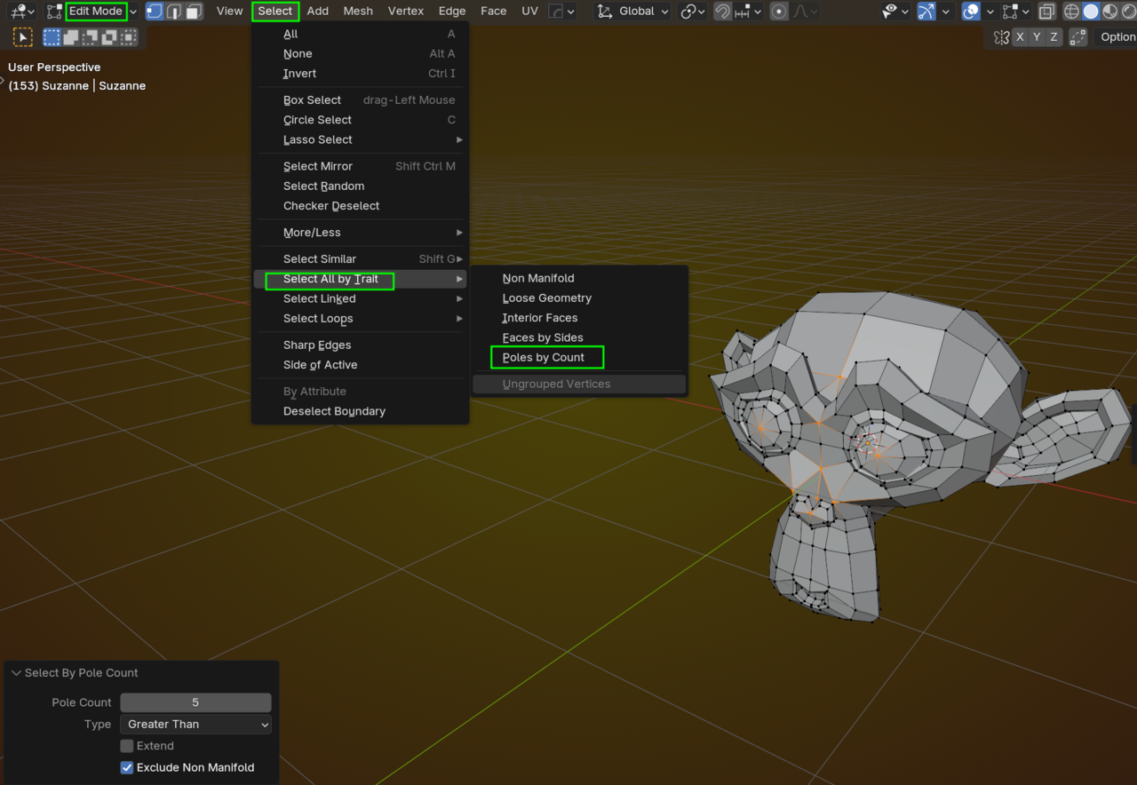Image resolution: width=1137 pixels, height=785 pixels.
Task: Toggle snapping magnet icon
Action: pos(723,12)
